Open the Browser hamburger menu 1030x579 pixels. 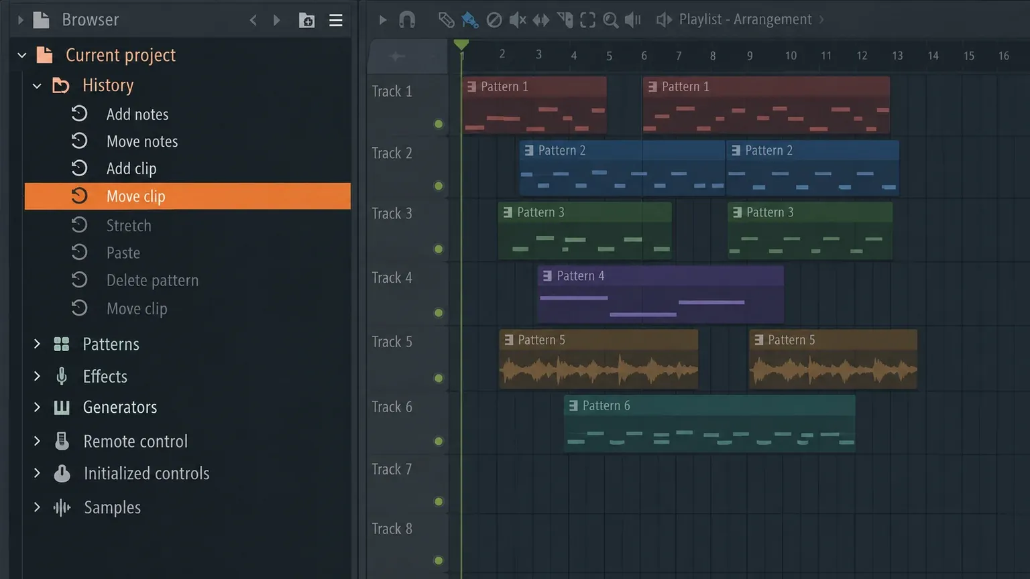point(336,20)
